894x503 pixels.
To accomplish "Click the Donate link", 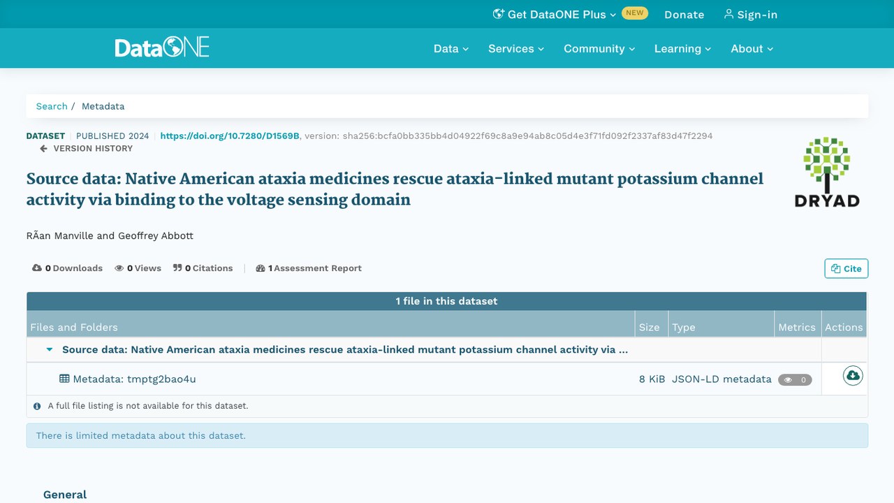I will 684,15.
